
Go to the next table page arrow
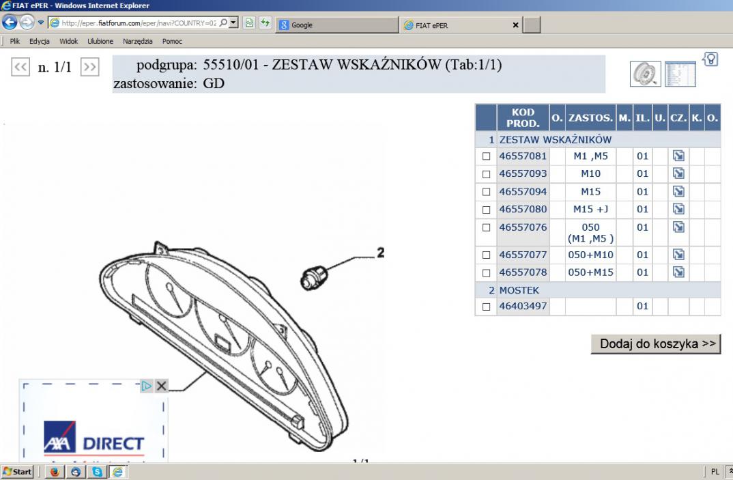point(89,68)
